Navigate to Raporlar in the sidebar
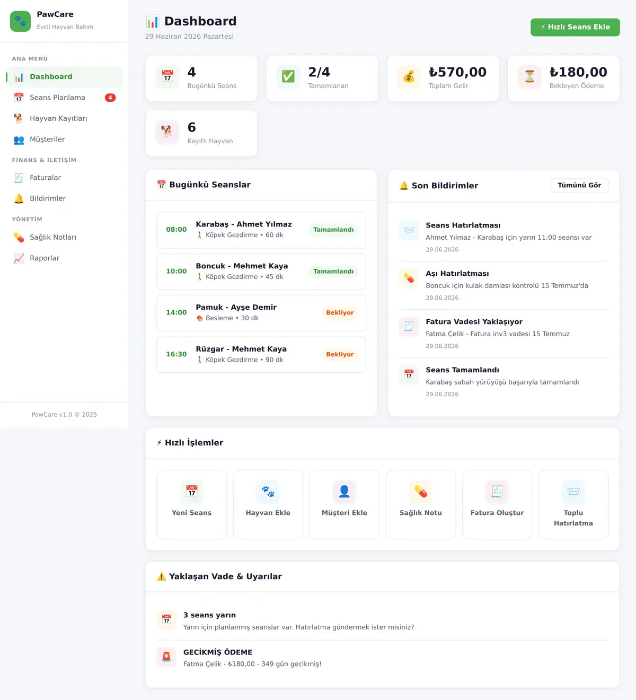636x700 pixels. (x=64, y=258)
